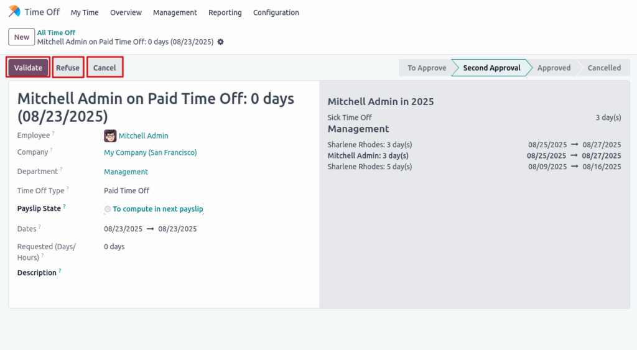Click the help icon beside Payslip State
Viewport: 637px width, 350px height.
coord(64,207)
